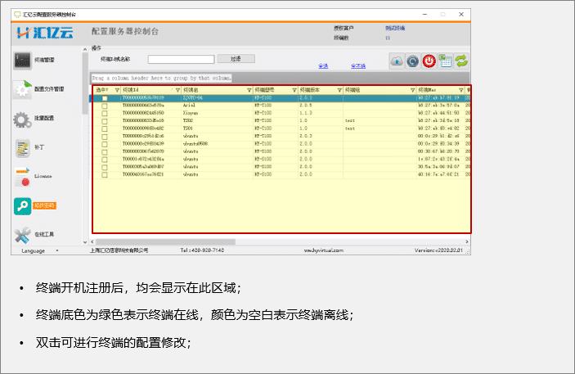Select the 批量配置 gear icon
Image resolution: width=575 pixels, height=374 pixels.
click(23, 119)
